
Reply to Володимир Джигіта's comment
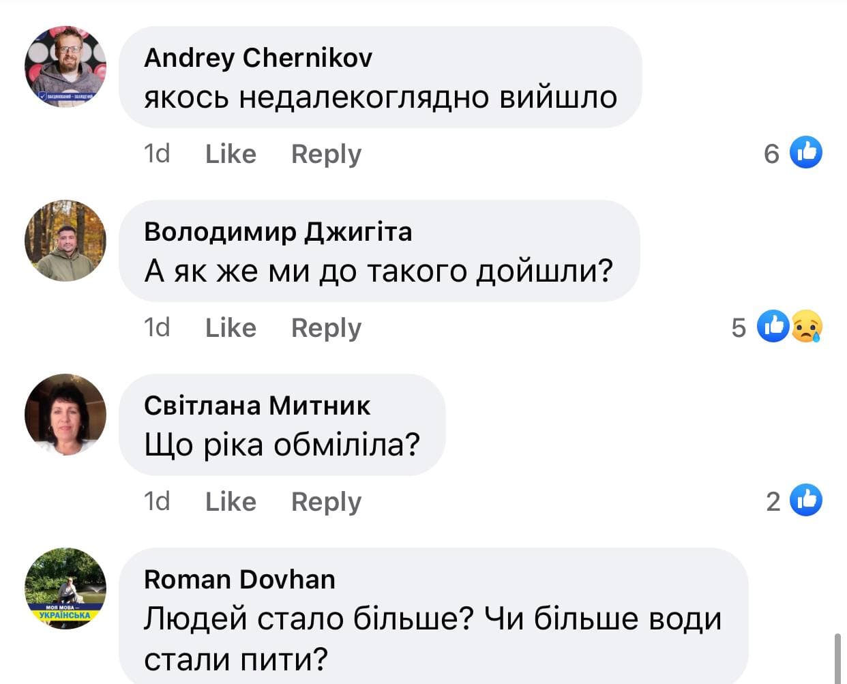(326, 328)
